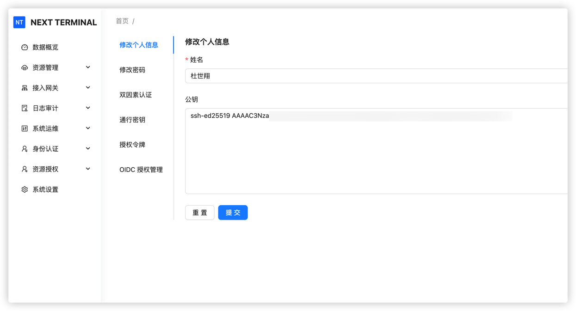Open the 资源授权 authorization icon

pos(24,169)
